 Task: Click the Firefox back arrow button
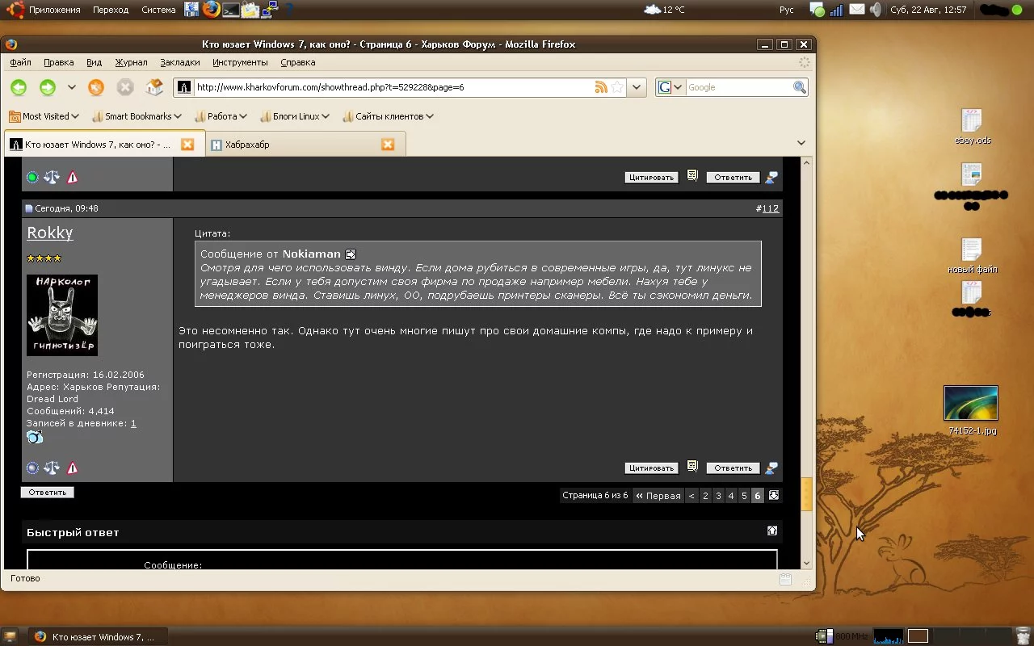click(19, 87)
